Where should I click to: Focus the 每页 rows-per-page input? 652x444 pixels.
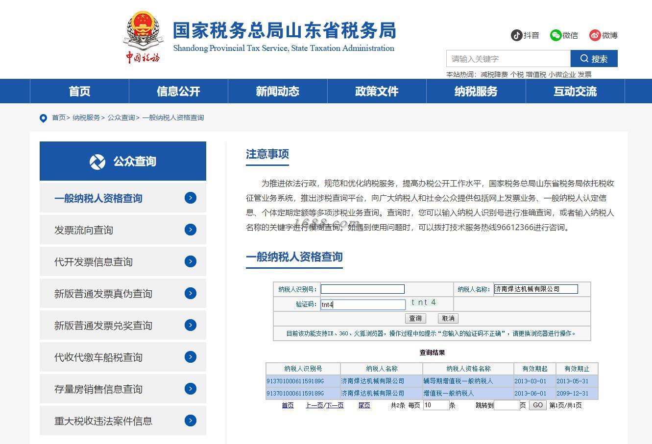point(436,405)
